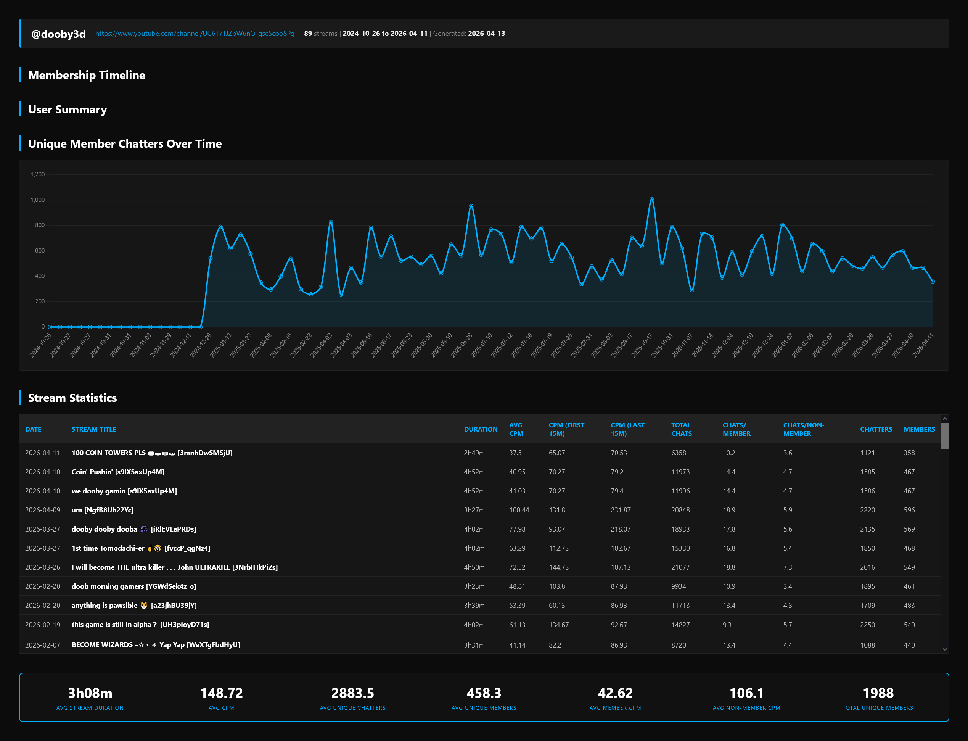Click the @dooby3d channel name
Viewport: 968px width, 741px height.
click(x=58, y=34)
